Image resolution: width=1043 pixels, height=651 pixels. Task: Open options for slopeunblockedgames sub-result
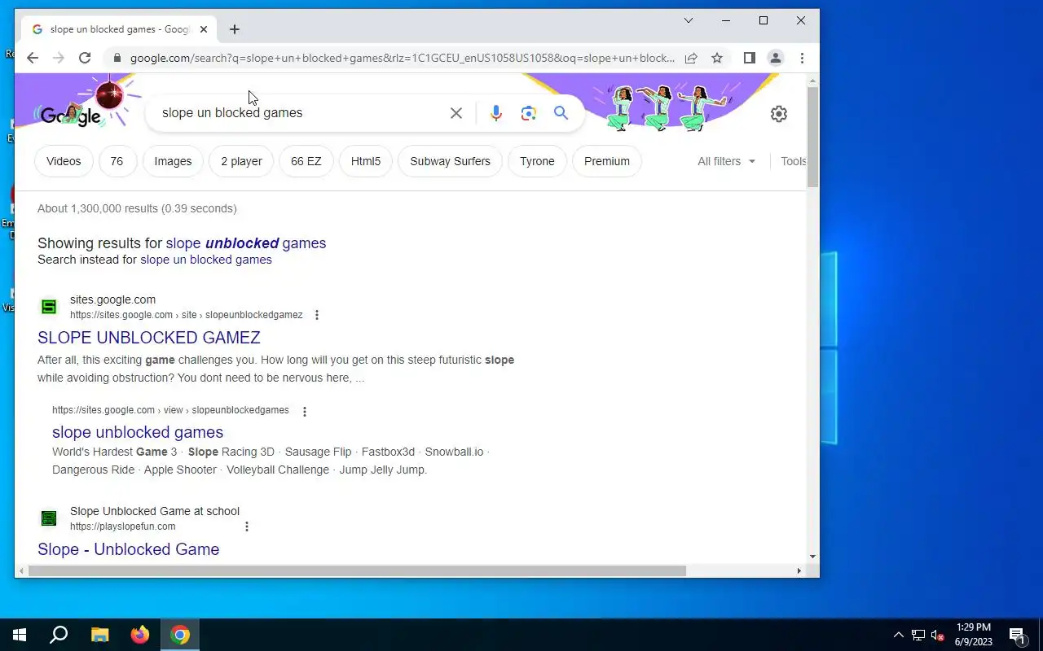(305, 412)
